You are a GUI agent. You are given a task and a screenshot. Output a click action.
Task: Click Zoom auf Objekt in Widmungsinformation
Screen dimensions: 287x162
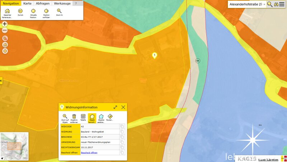[65, 117]
